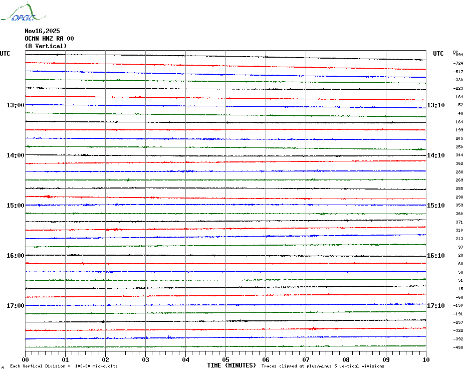The height and width of the screenshot is (373, 466).
Task: Click the 16:10 time label
Action: click(x=436, y=256)
